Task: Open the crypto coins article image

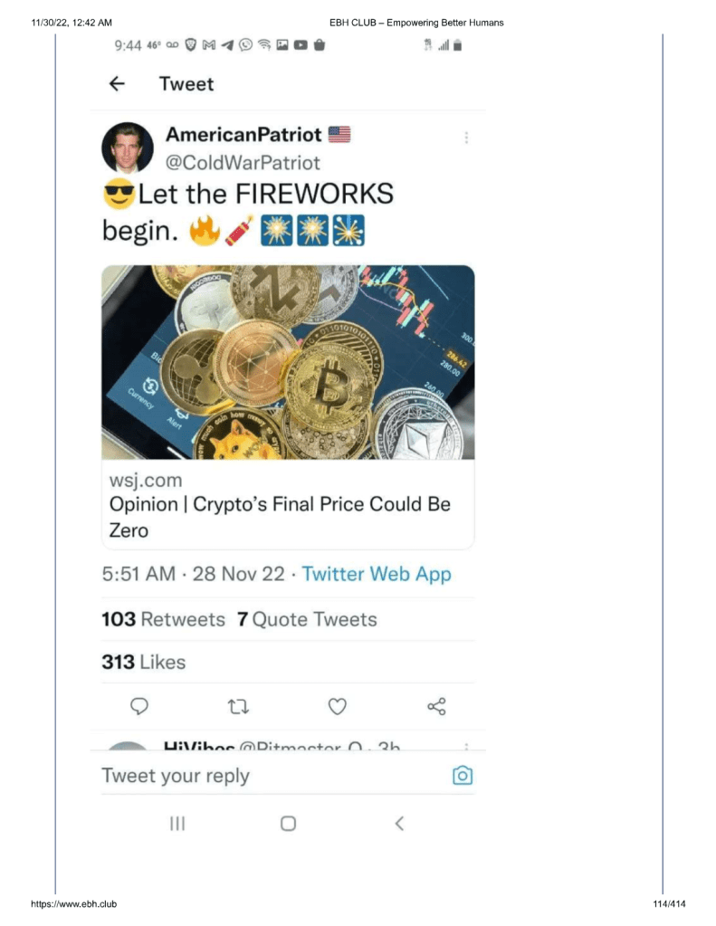Action: [288, 362]
